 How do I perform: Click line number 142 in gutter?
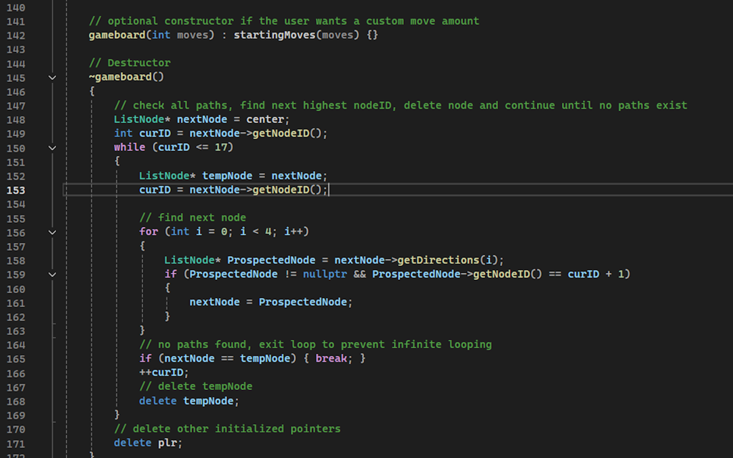click(16, 35)
